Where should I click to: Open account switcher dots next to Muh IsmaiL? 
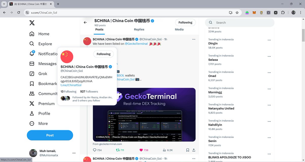tap(74, 153)
